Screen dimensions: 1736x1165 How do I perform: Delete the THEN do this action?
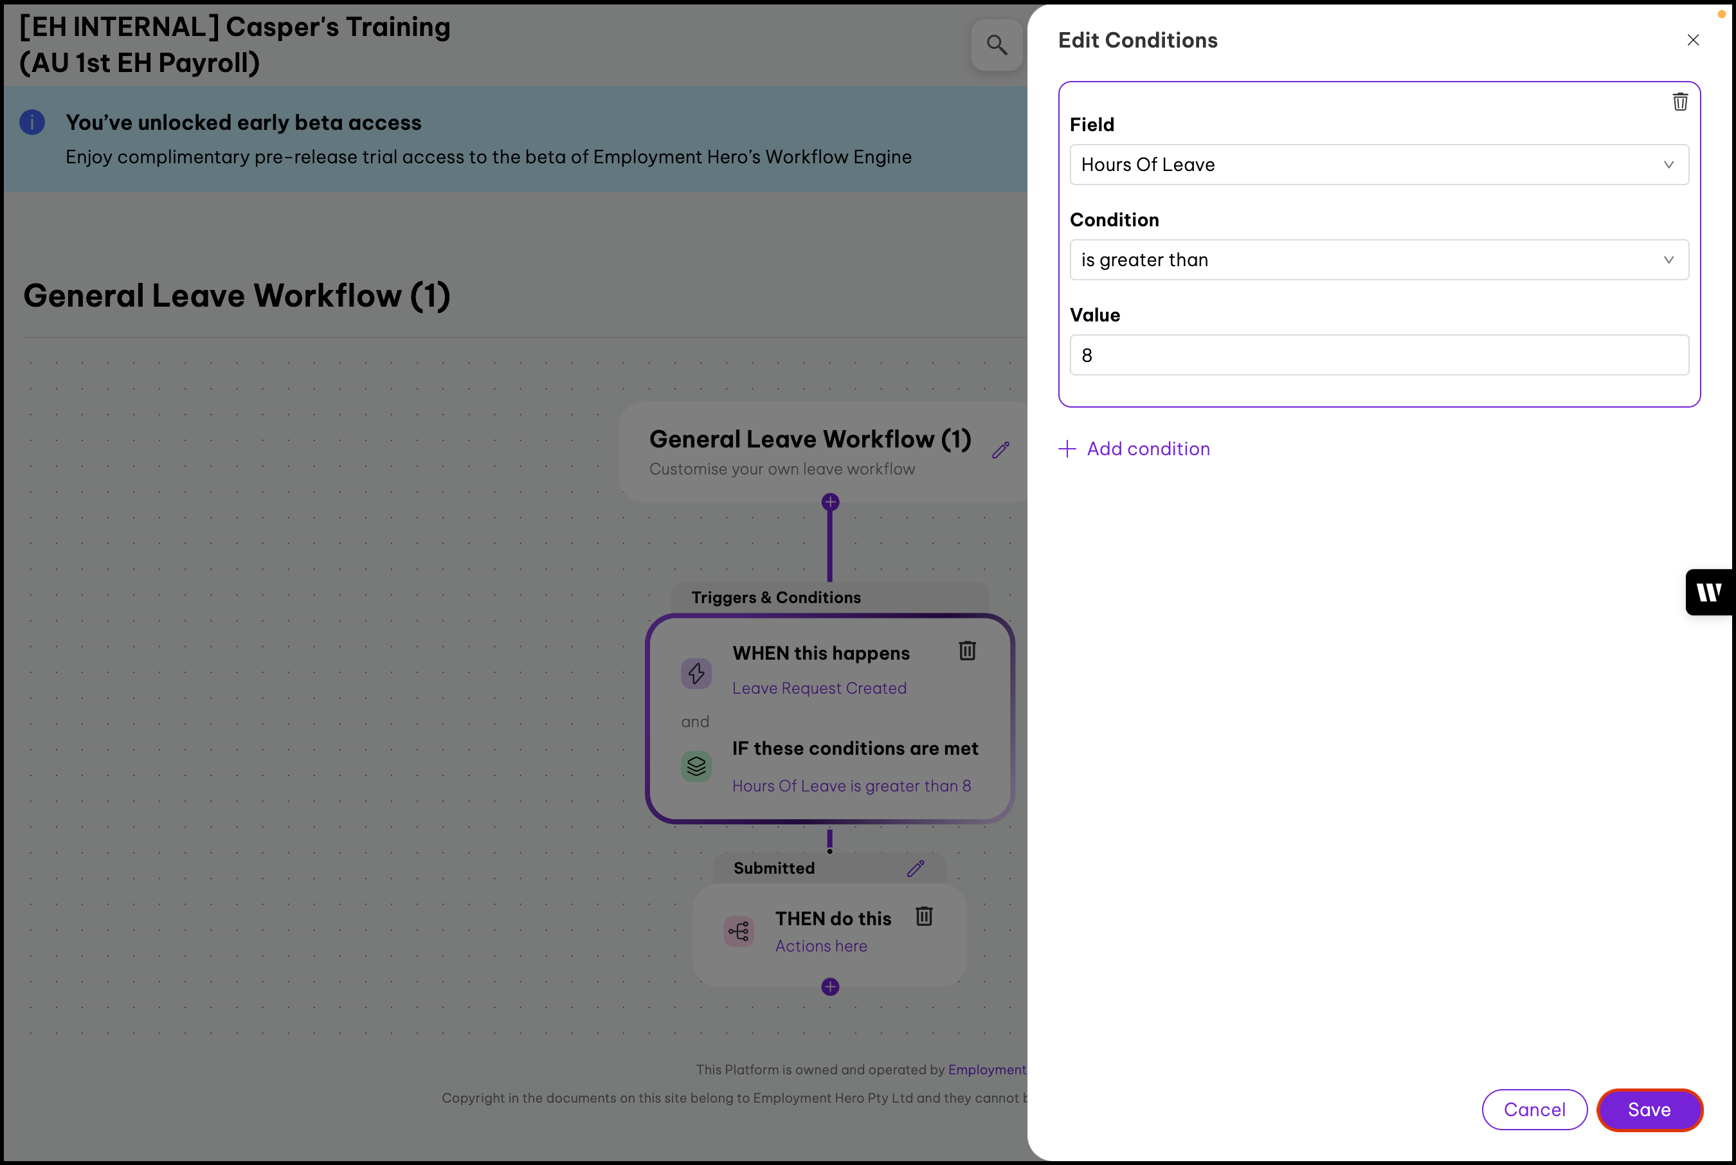click(x=923, y=916)
